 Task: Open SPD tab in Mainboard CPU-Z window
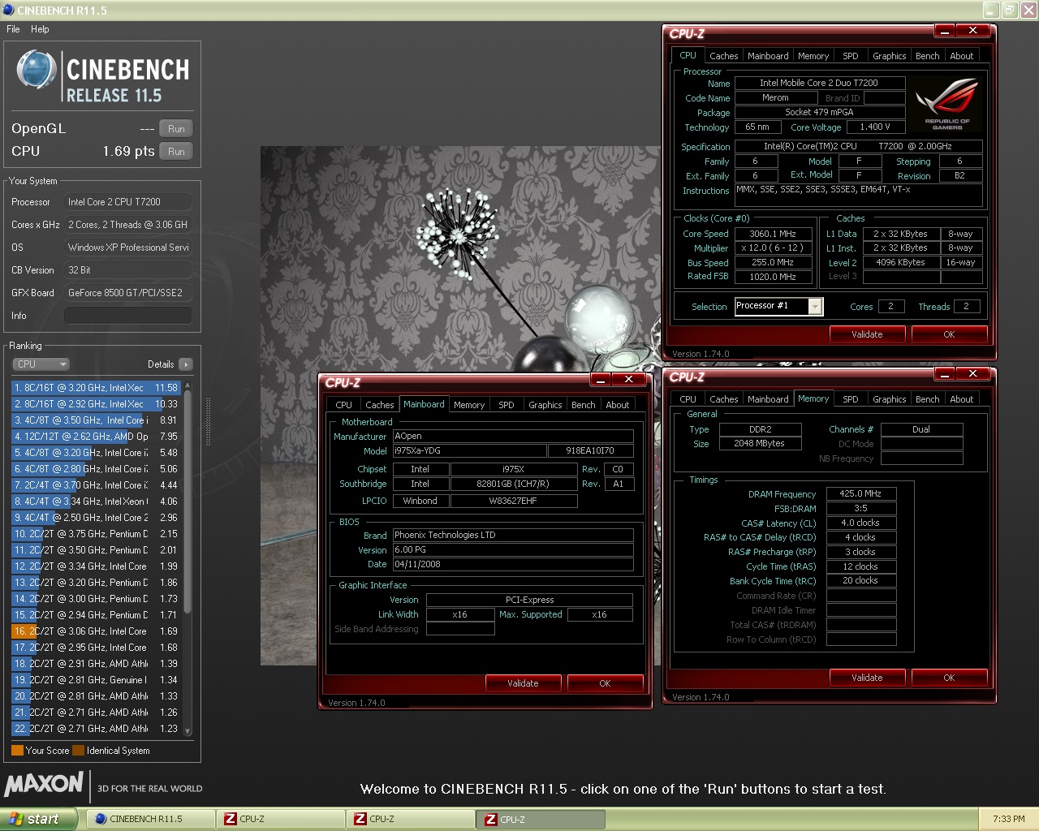(506, 405)
